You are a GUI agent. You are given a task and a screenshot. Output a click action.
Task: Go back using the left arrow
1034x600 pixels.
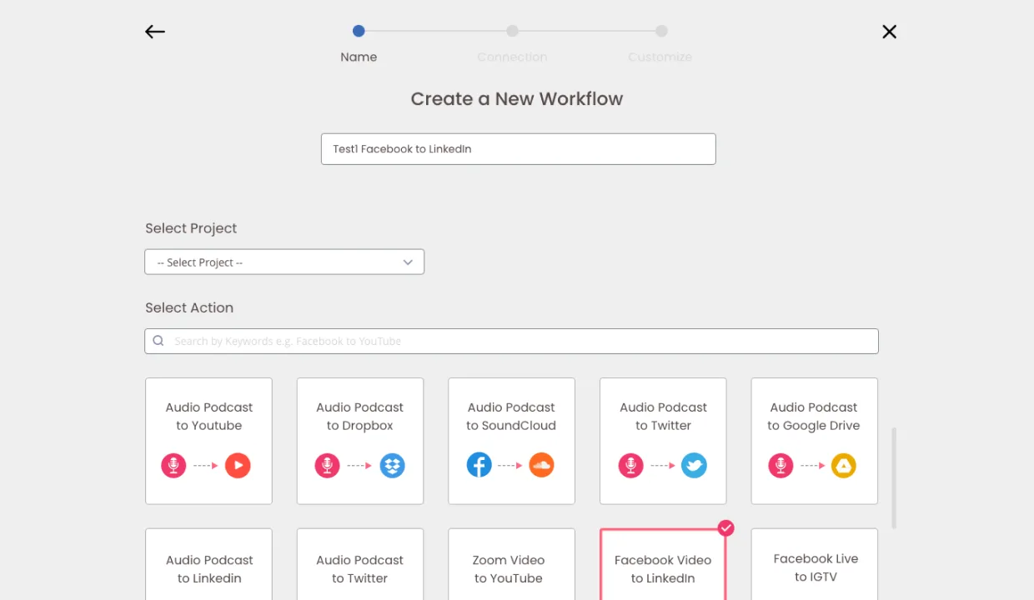pyautogui.click(x=155, y=32)
